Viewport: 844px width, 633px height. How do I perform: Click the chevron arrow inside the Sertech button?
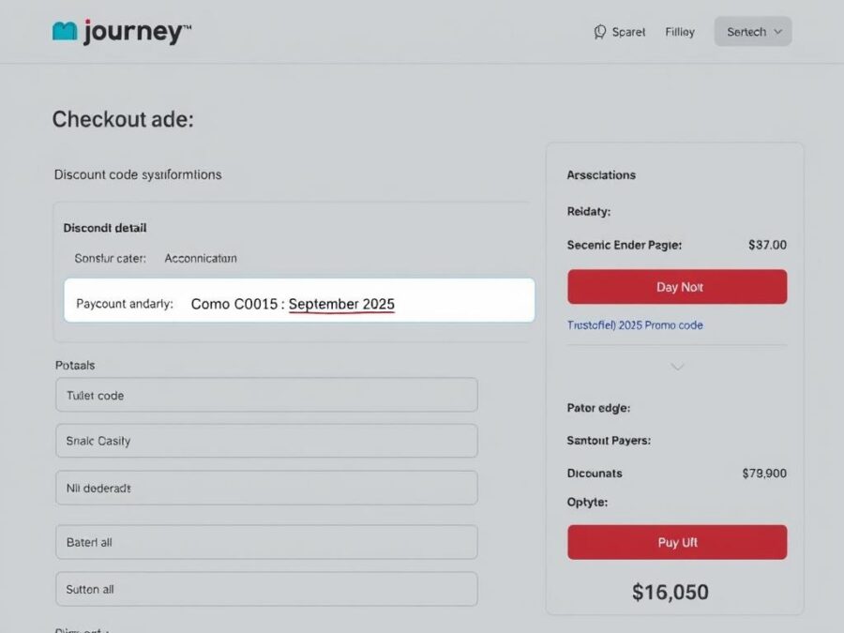[x=777, y=31]
